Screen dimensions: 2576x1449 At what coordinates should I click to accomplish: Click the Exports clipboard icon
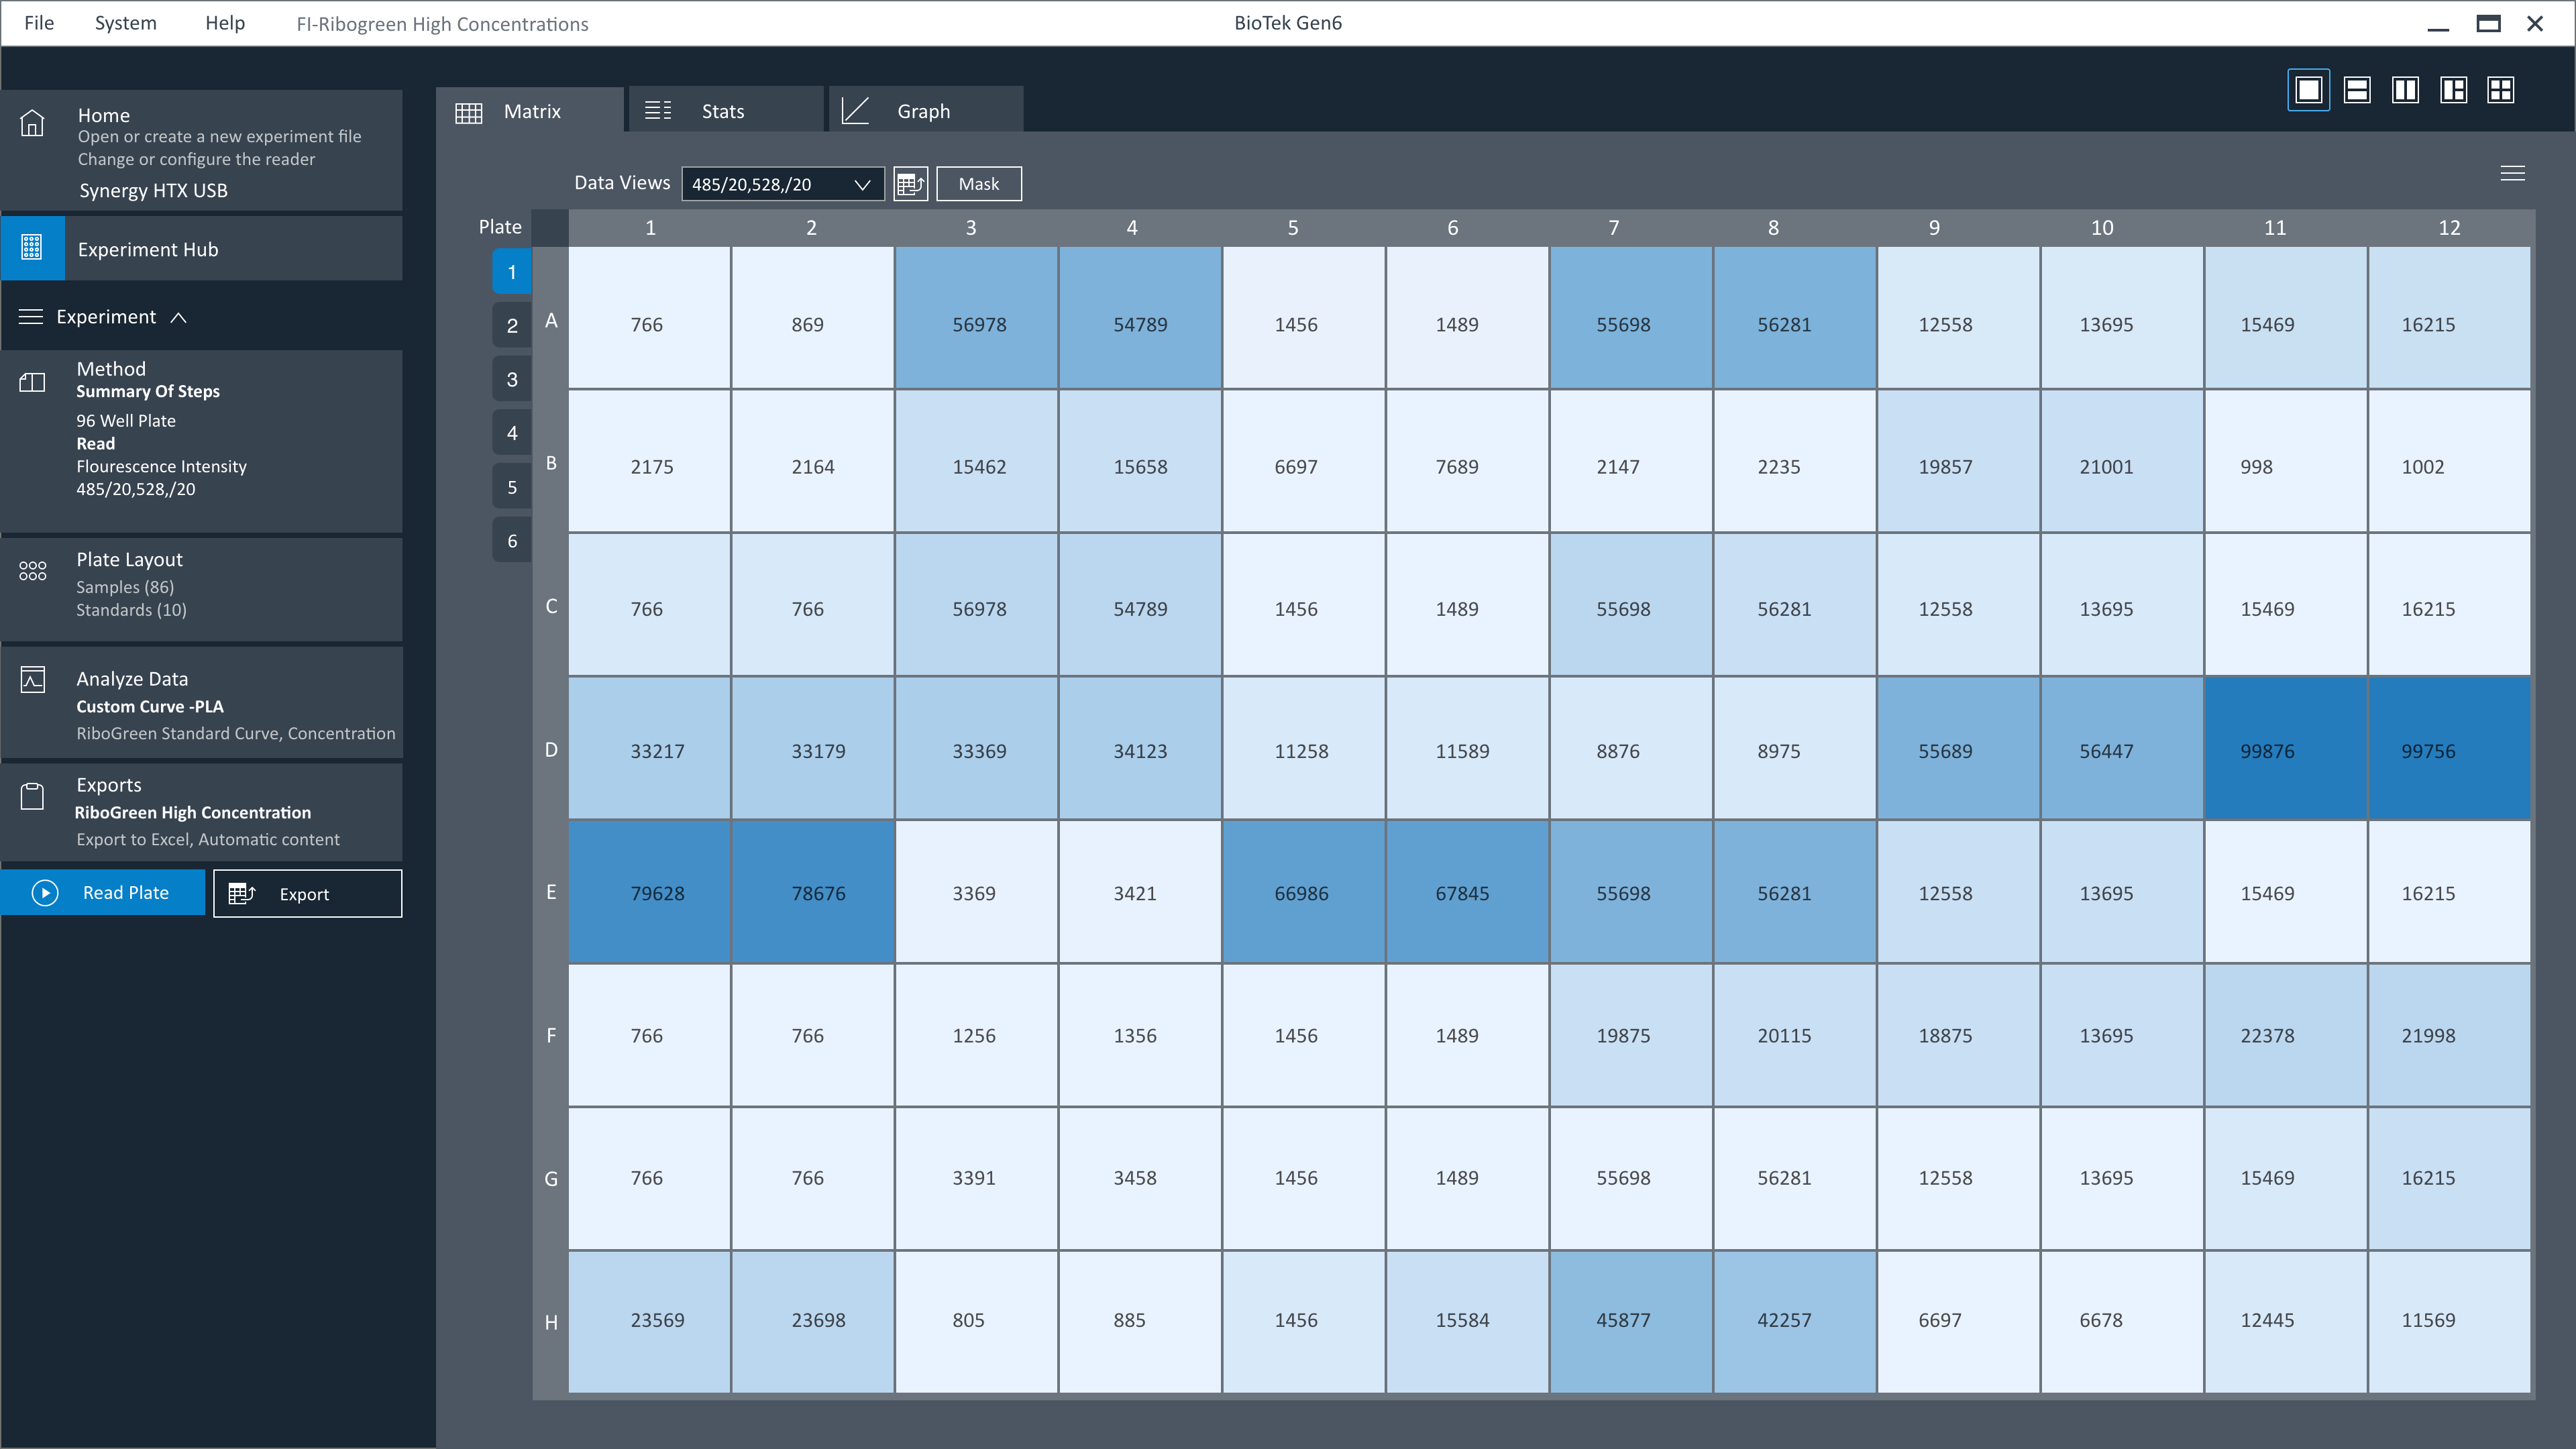pyautogui.click(x=32, y=796)
